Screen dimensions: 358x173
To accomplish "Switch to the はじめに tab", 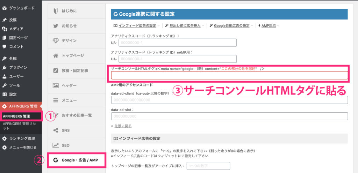I will click(x=77, y=11).
